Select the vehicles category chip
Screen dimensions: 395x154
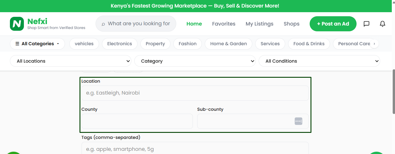click(84, 44)
